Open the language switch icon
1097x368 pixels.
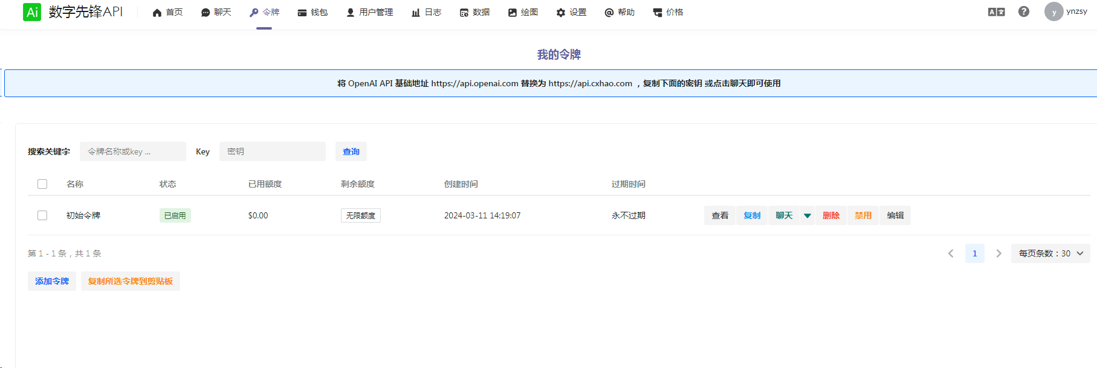pos(996,12)
